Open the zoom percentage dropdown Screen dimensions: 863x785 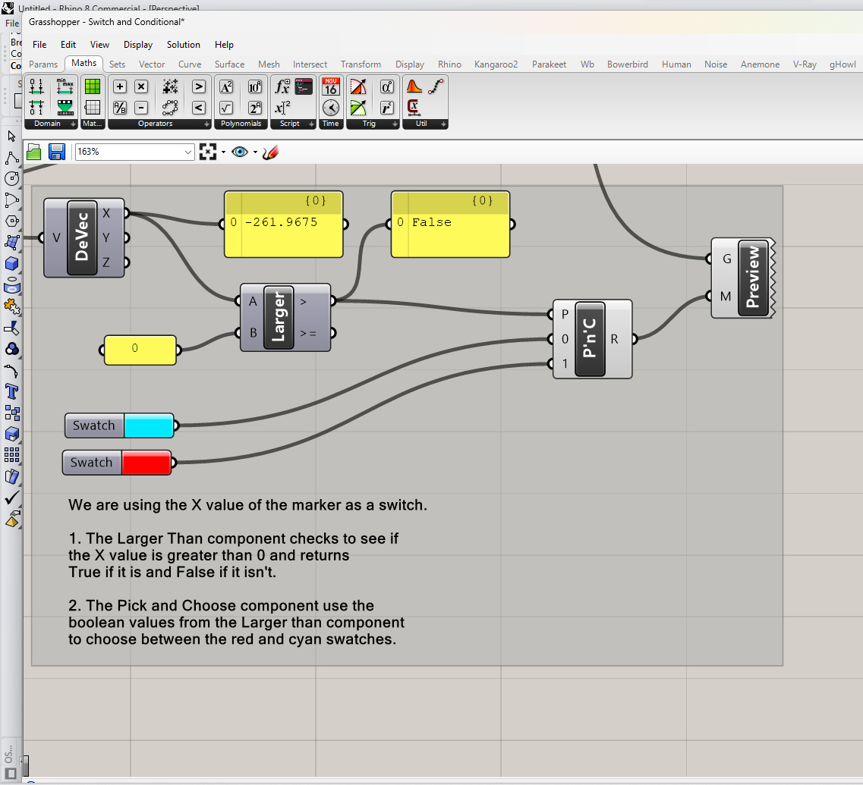[x=188, y=152]
